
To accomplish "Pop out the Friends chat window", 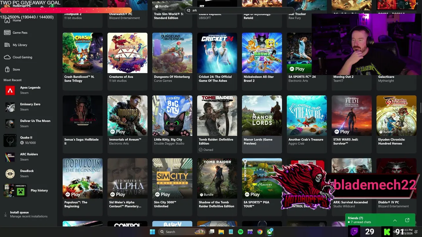I will click(x=407, y=220).
